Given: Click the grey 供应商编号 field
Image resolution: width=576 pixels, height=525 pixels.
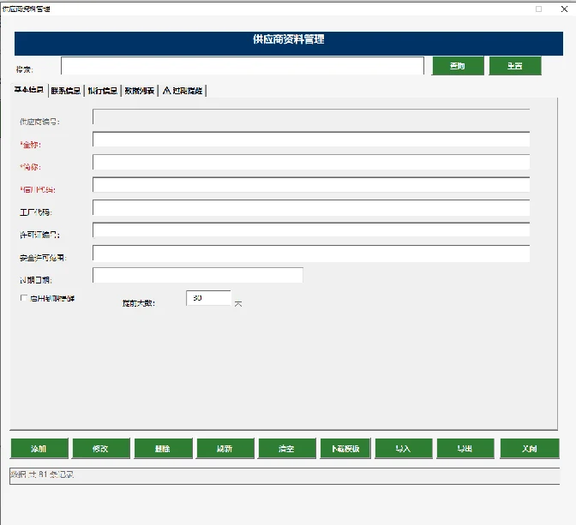Looking at the screenshot, I should tap(311, 116).
